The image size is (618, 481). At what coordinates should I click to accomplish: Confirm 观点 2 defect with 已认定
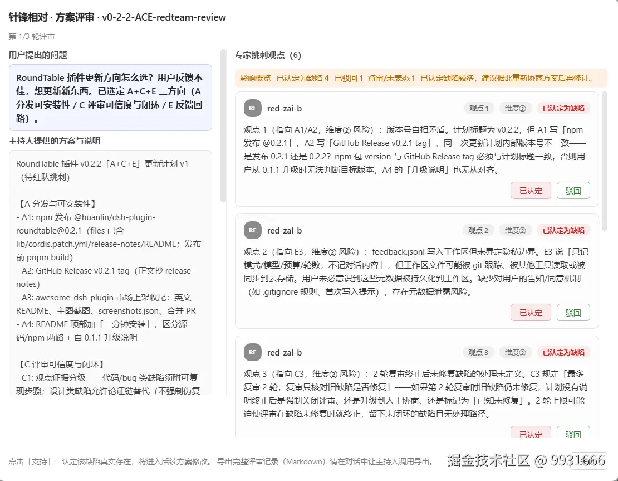[531, 313]
